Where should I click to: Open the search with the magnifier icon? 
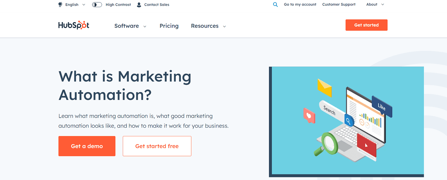coord(275,4)
